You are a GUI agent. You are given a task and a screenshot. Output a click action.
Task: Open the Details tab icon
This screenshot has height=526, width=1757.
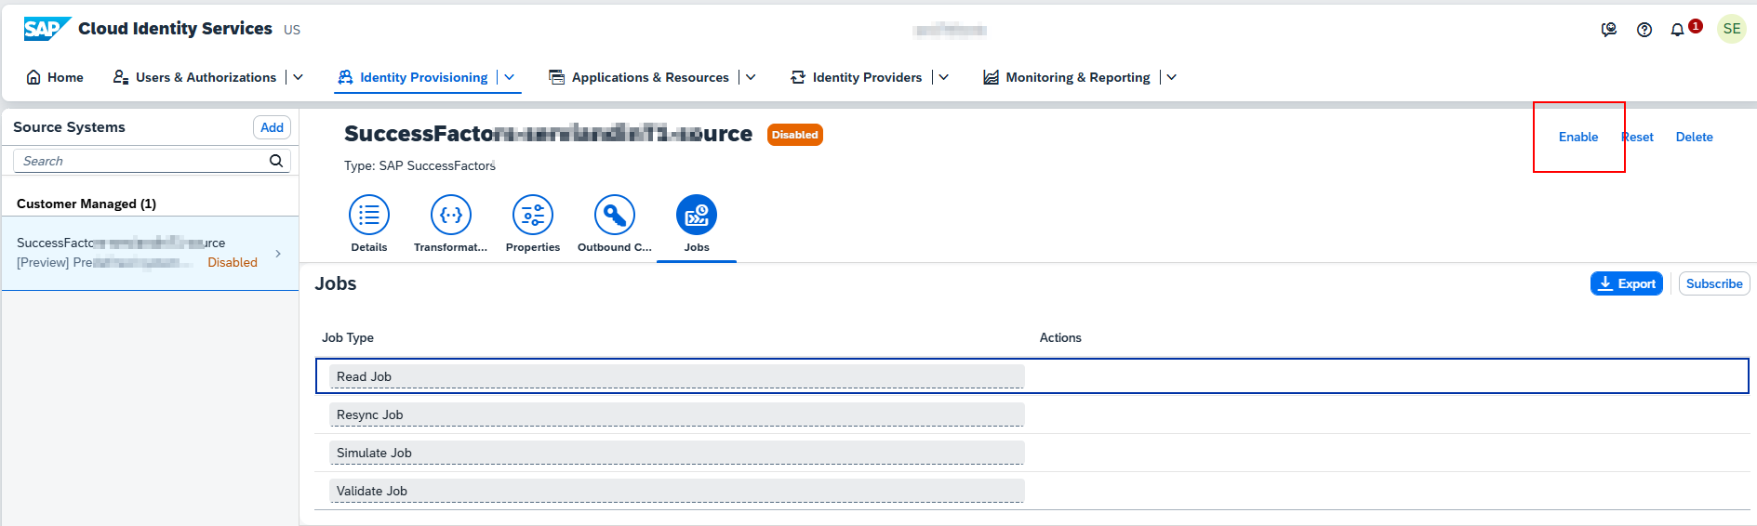tap(369, 215)
